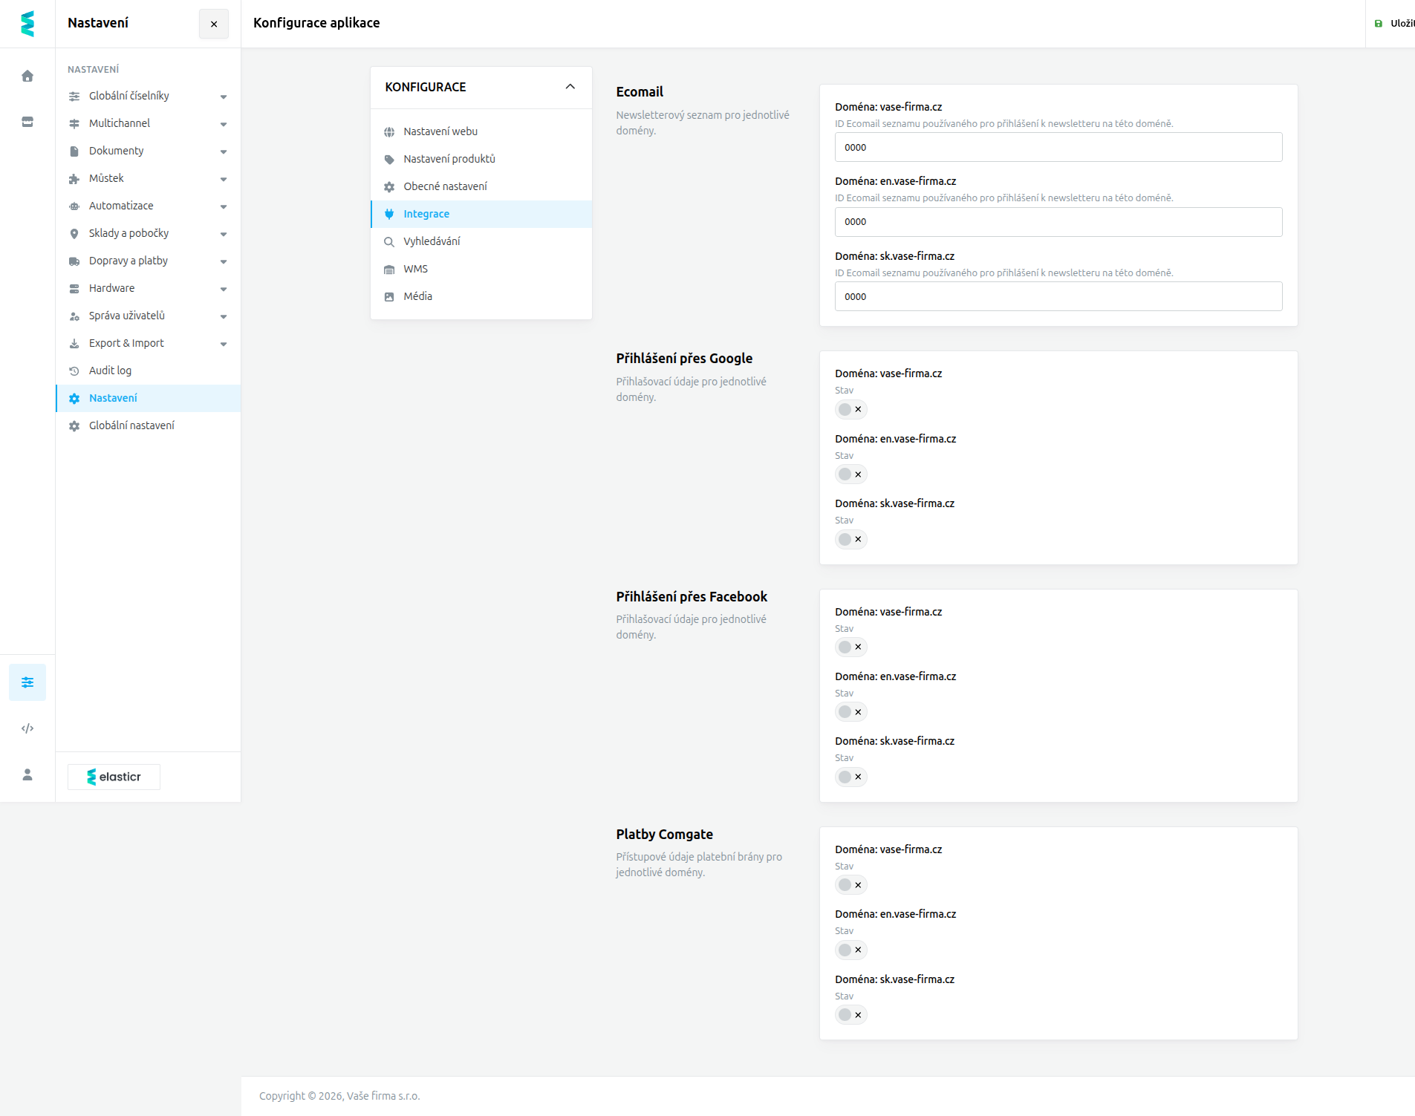Viewport: 1415px width, 1116px height.
Task: Select the sliders settings icon in rail
Action: (27, 682)
